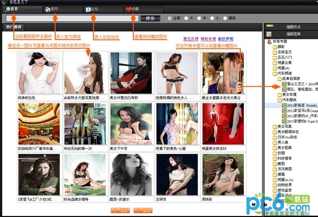Open the 意见反馈 link
Screen dimensions: 318x217
tap(191, 39)
